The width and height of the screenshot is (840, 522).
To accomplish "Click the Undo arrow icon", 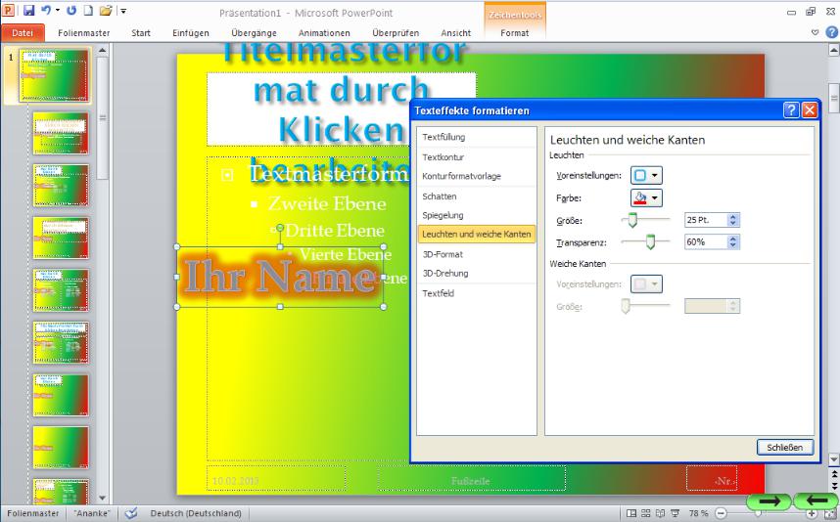I will (x=45, y=11).
